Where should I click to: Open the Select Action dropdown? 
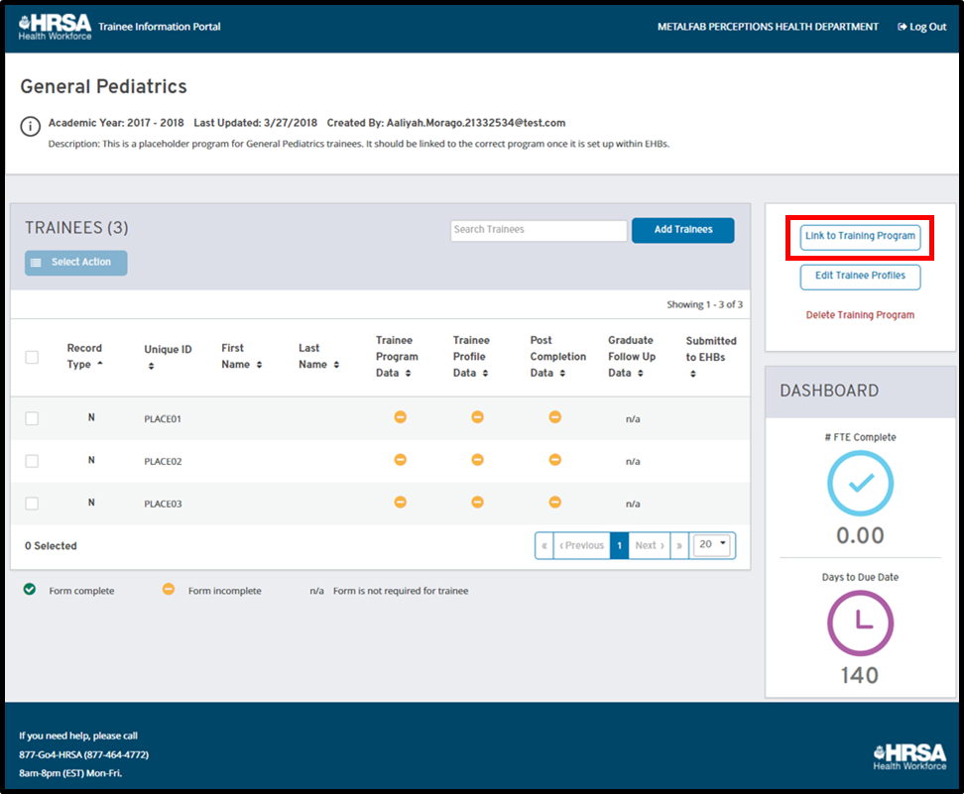pyautogui.click(x=76, y=263)
